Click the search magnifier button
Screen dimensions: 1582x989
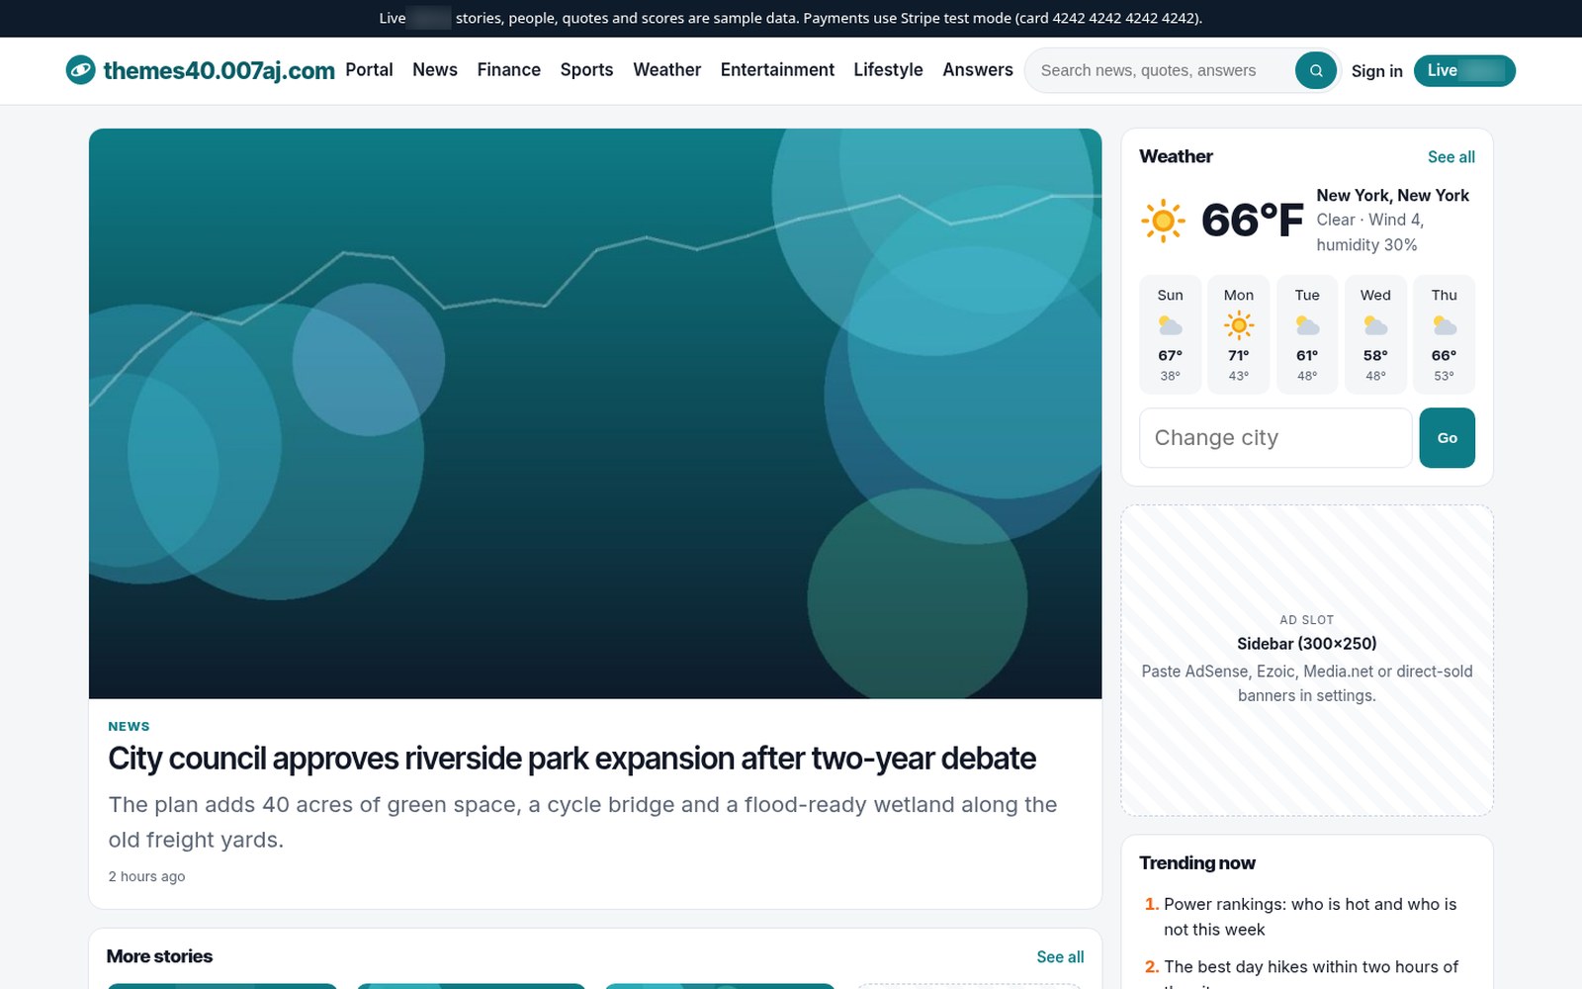(1315, 70)
